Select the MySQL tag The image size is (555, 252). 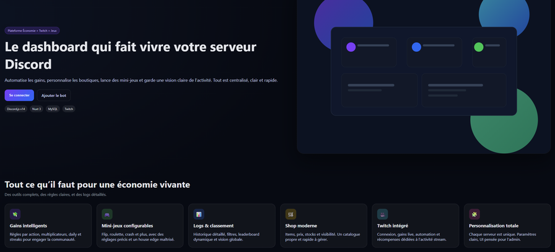pos(53,109)
